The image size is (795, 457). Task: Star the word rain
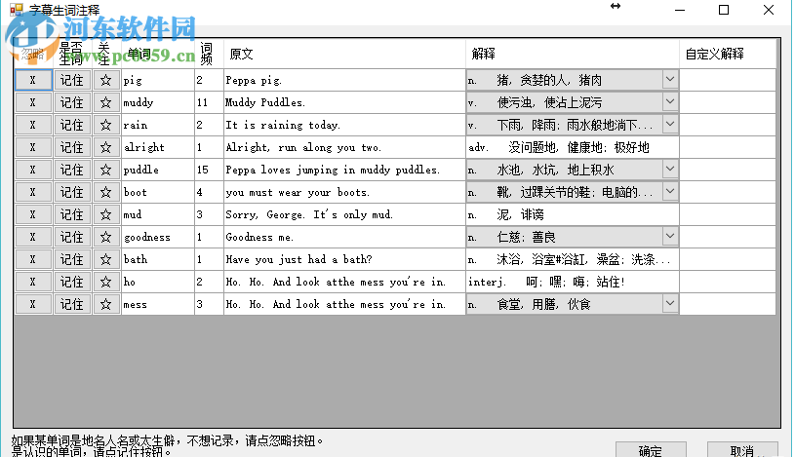pos(106,125)
